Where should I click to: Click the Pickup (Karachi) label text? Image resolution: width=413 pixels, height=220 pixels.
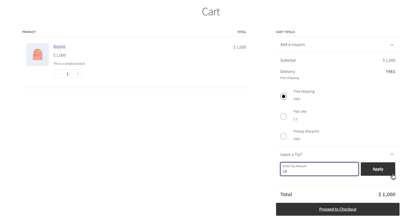pos(306,131)
